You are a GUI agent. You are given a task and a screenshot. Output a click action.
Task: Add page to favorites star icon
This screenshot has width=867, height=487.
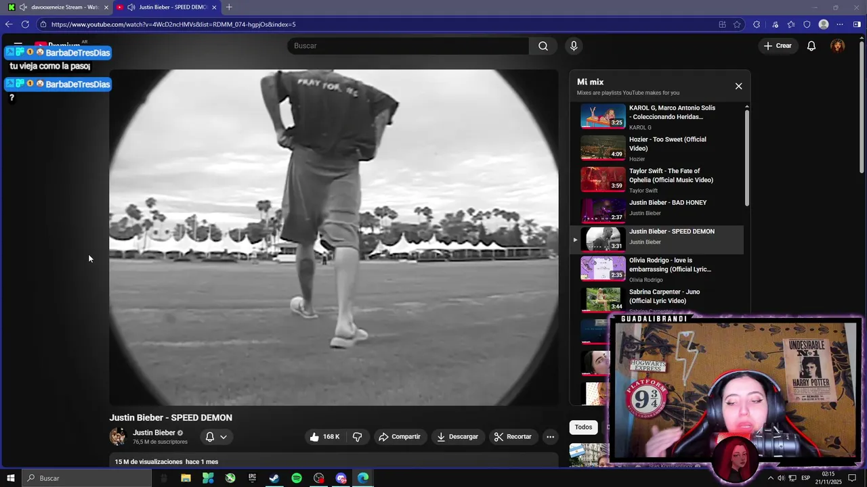[737, 24]
